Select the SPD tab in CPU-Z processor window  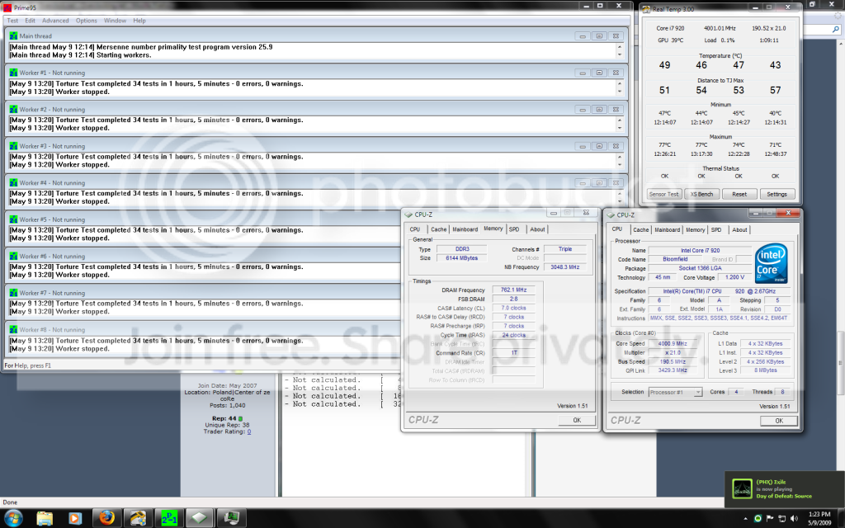point(716,229)
